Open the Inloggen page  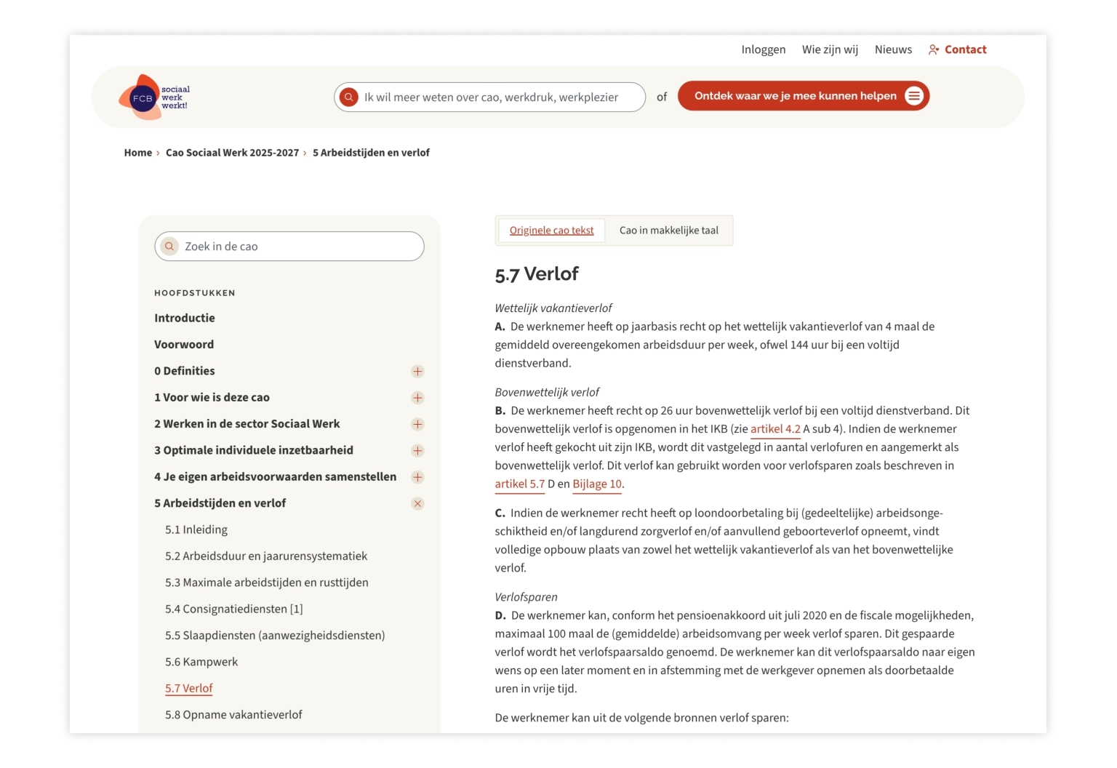(x=763, y=49)
